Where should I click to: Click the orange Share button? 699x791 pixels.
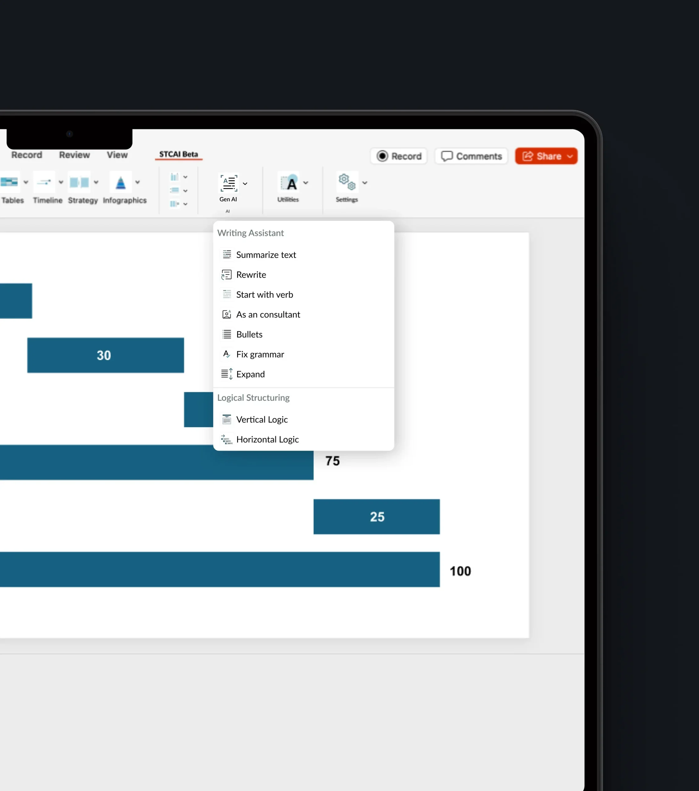(546, 156)
